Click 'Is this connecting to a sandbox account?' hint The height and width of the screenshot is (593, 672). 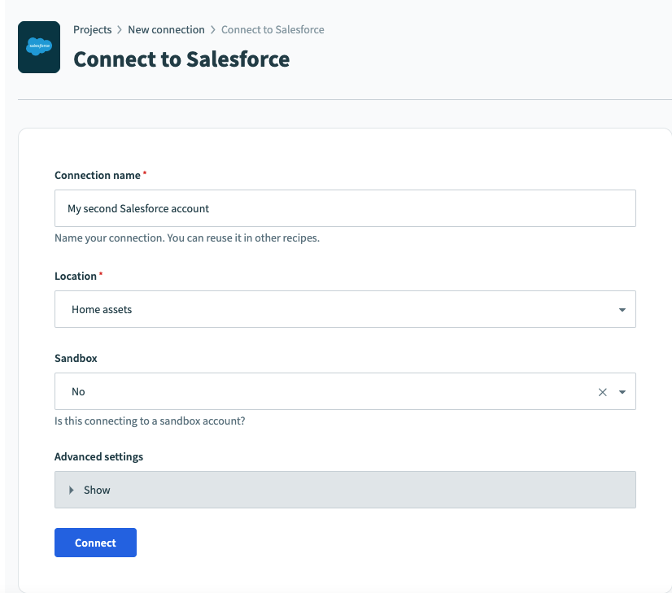(150, 421)
